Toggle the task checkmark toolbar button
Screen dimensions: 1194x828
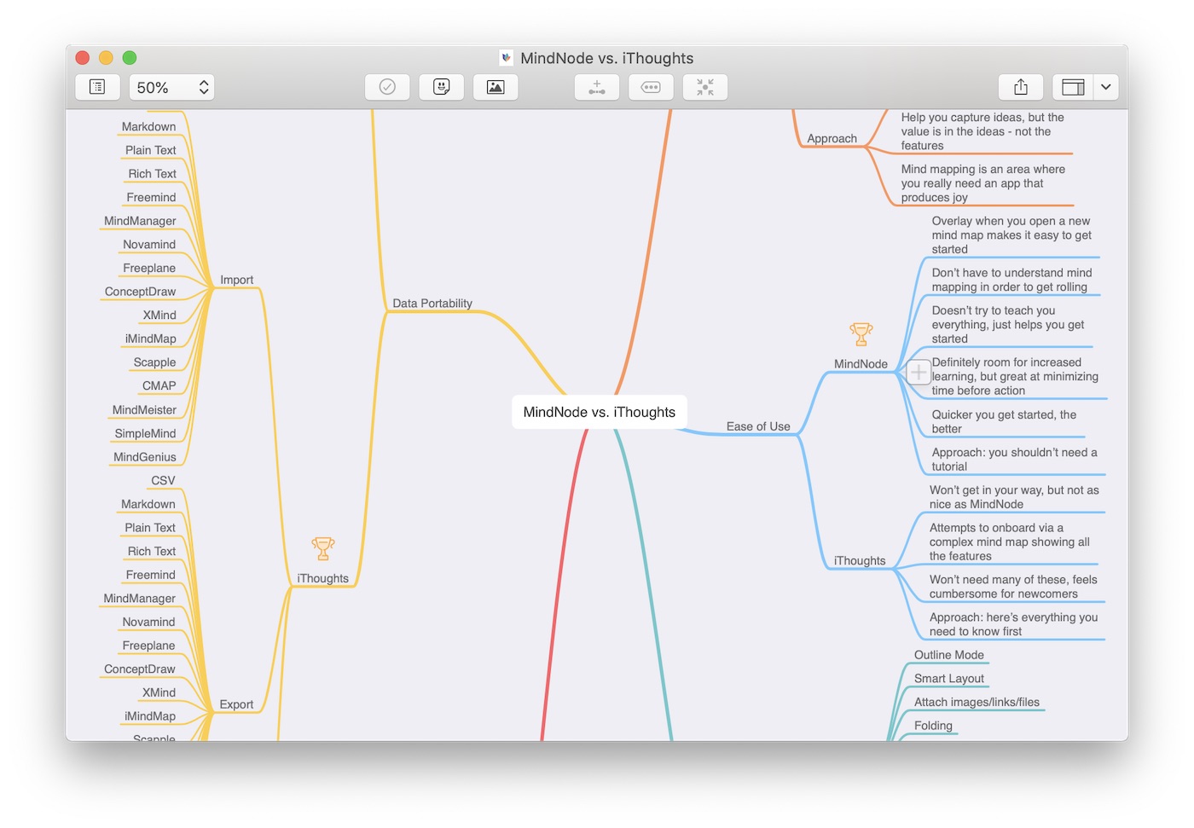point(387,87)
